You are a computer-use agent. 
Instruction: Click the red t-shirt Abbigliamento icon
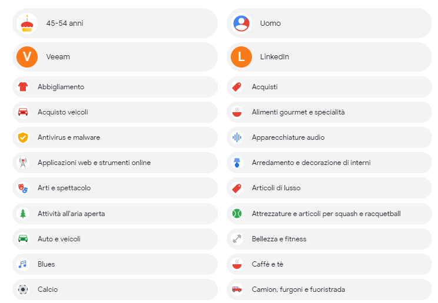tap(23, 87)
